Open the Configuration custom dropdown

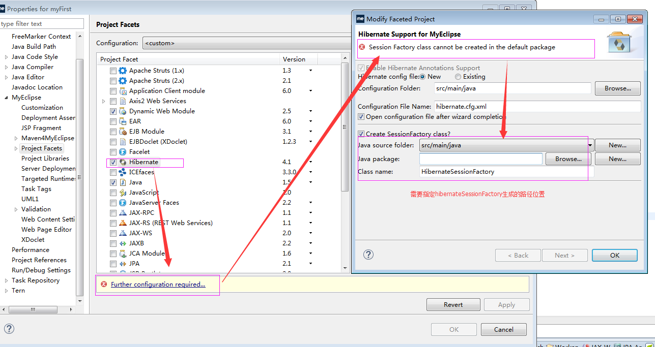point(247,43)
